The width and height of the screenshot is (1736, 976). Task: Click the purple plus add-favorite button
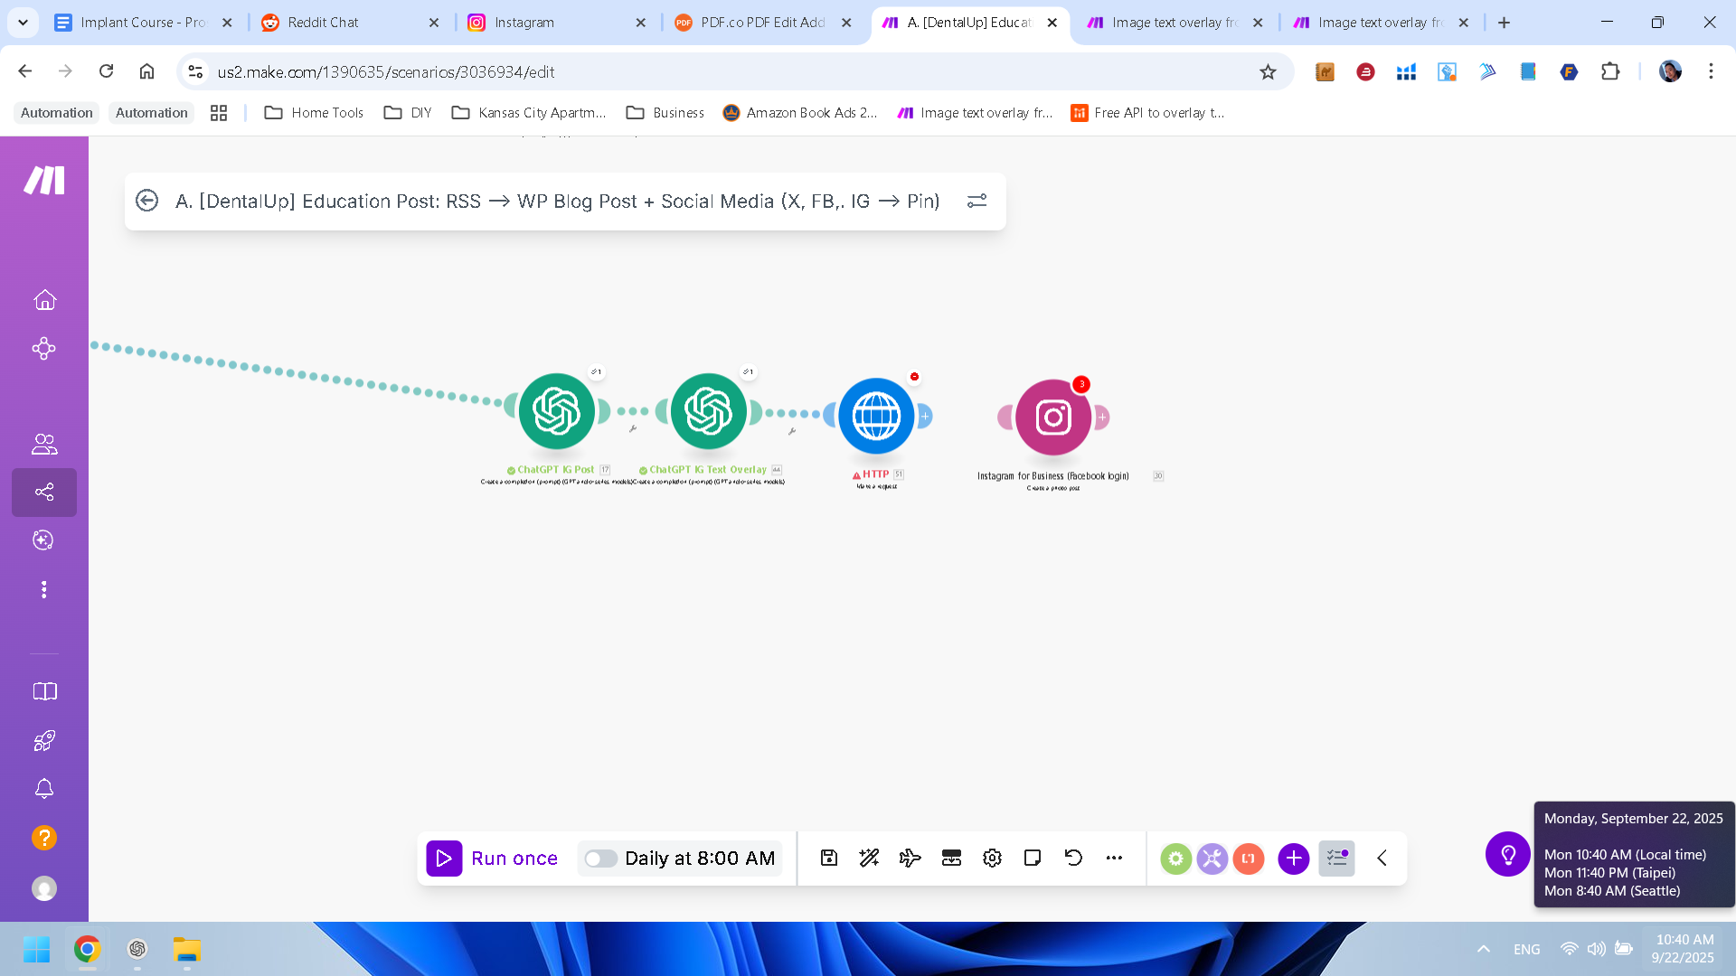1293,859
